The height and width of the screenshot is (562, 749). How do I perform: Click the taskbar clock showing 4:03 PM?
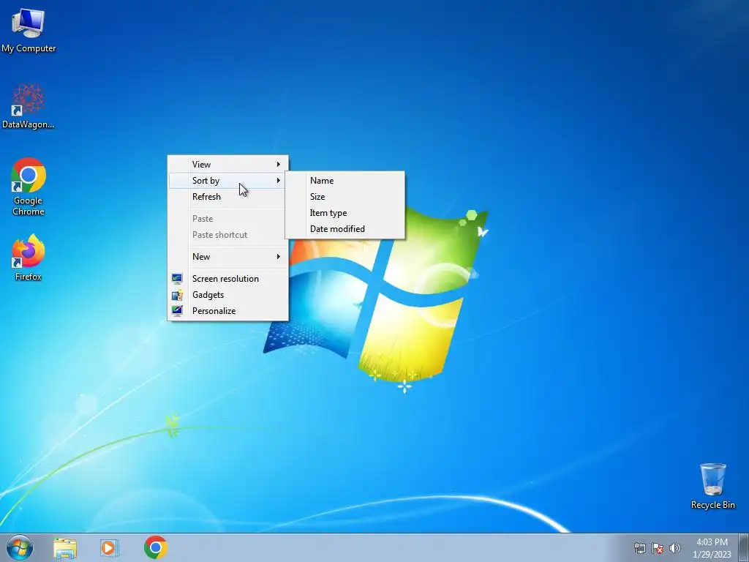(712, 548)
